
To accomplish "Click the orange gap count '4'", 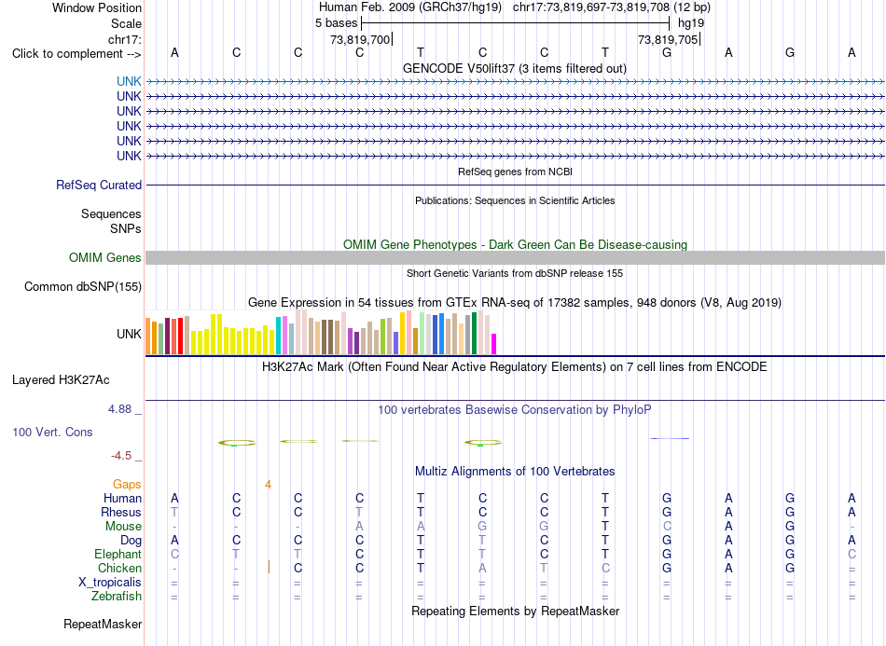I will 268,484.
